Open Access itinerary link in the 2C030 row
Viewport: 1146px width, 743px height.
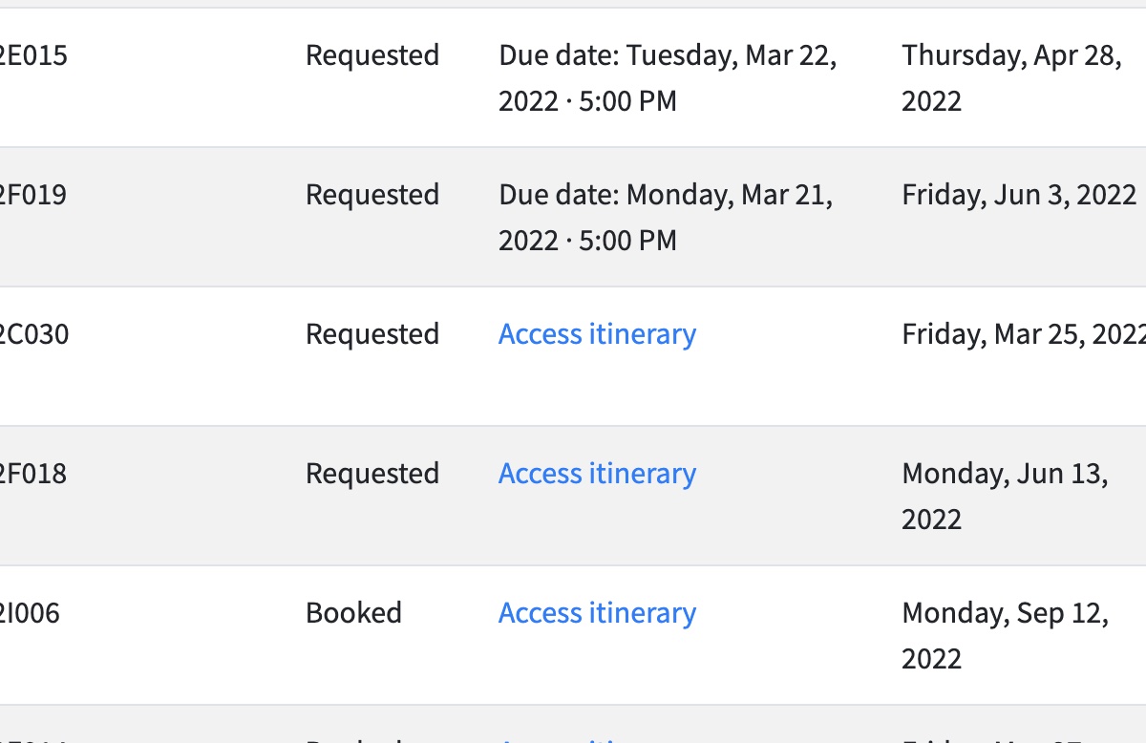(597, 334)
